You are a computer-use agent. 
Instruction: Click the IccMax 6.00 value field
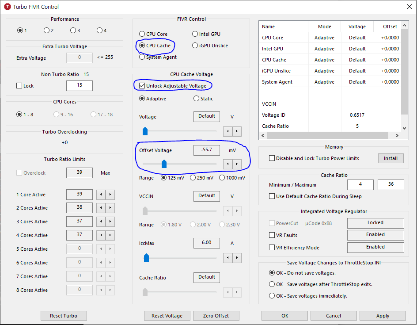tap(207, 243)
